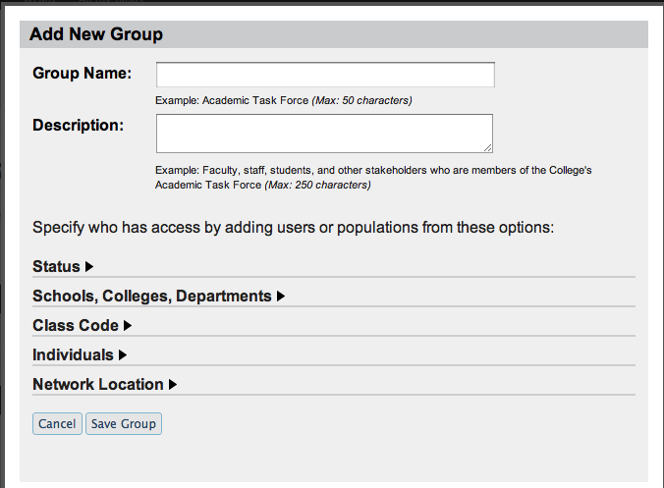Image resolution: width=664 pixels, height=488 pixels.
Task: Select the Description label
Action: (x=78, y=126)
